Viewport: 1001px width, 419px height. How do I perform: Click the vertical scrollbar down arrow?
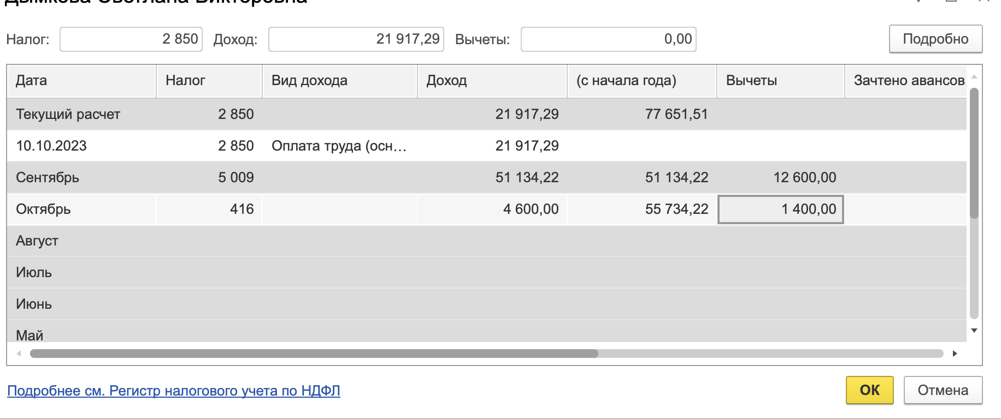click(x=974, y=331)
